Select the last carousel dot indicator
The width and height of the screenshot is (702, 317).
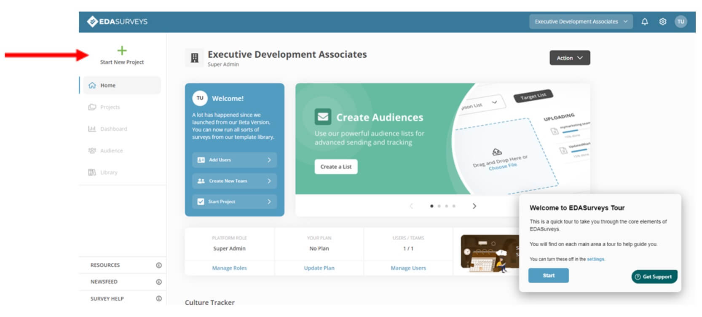click(454, 206)
